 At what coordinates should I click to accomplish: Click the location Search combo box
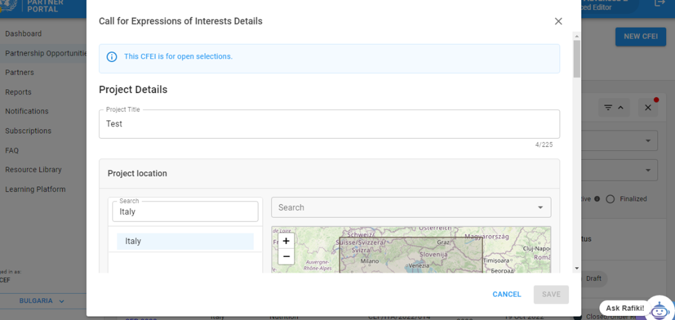pos(411,207)
